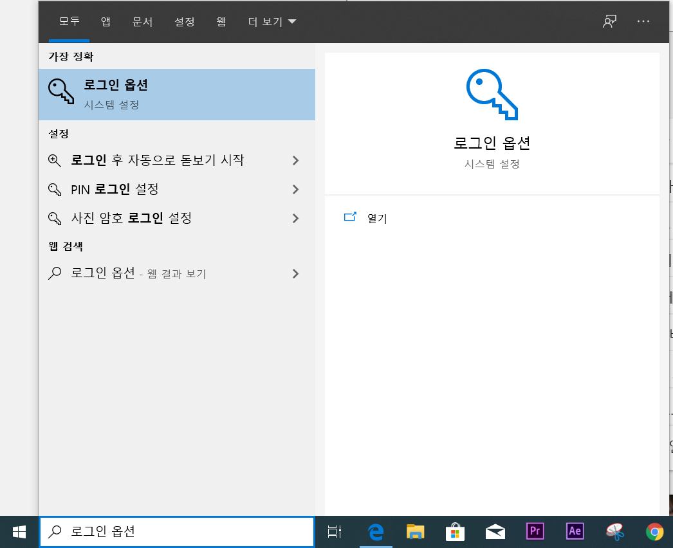Viewport: 673px width, 548px height.
Task: Click key icon beside 사진 암호 로그인 설정
Action: click(55, 219)
